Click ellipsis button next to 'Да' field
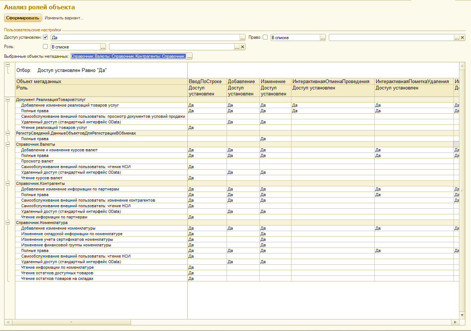Screen dimensions: 471x331 pos(243,38)
